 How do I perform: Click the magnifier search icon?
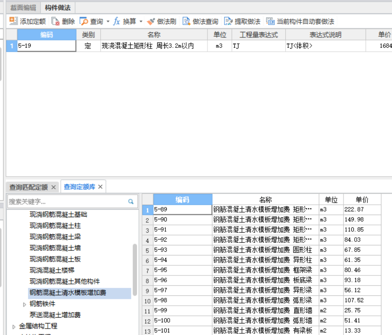coord(131,202)
